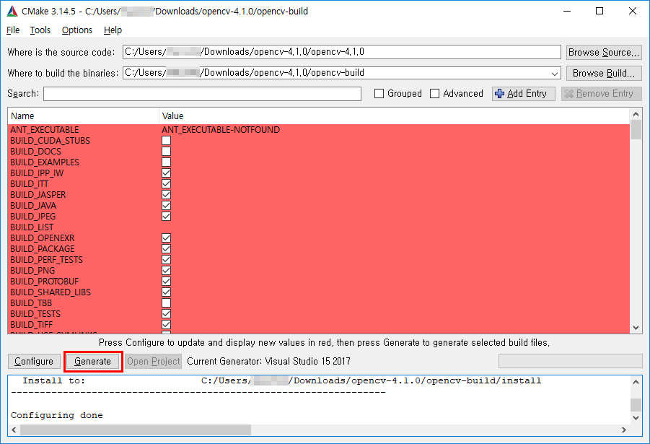The width and height of the screenshot is (650, 444).
Task: Select the ANT_EXECUTABLE row name
Action: click(x=44, y=130)
